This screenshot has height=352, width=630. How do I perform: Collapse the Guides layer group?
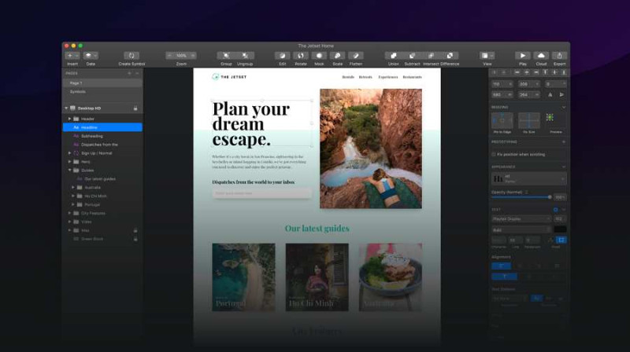click(69, 170)
